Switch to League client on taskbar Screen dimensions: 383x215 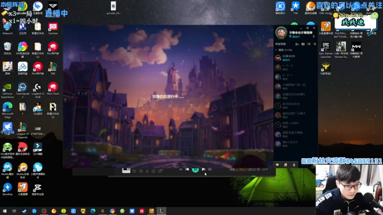tap(161, 211)
